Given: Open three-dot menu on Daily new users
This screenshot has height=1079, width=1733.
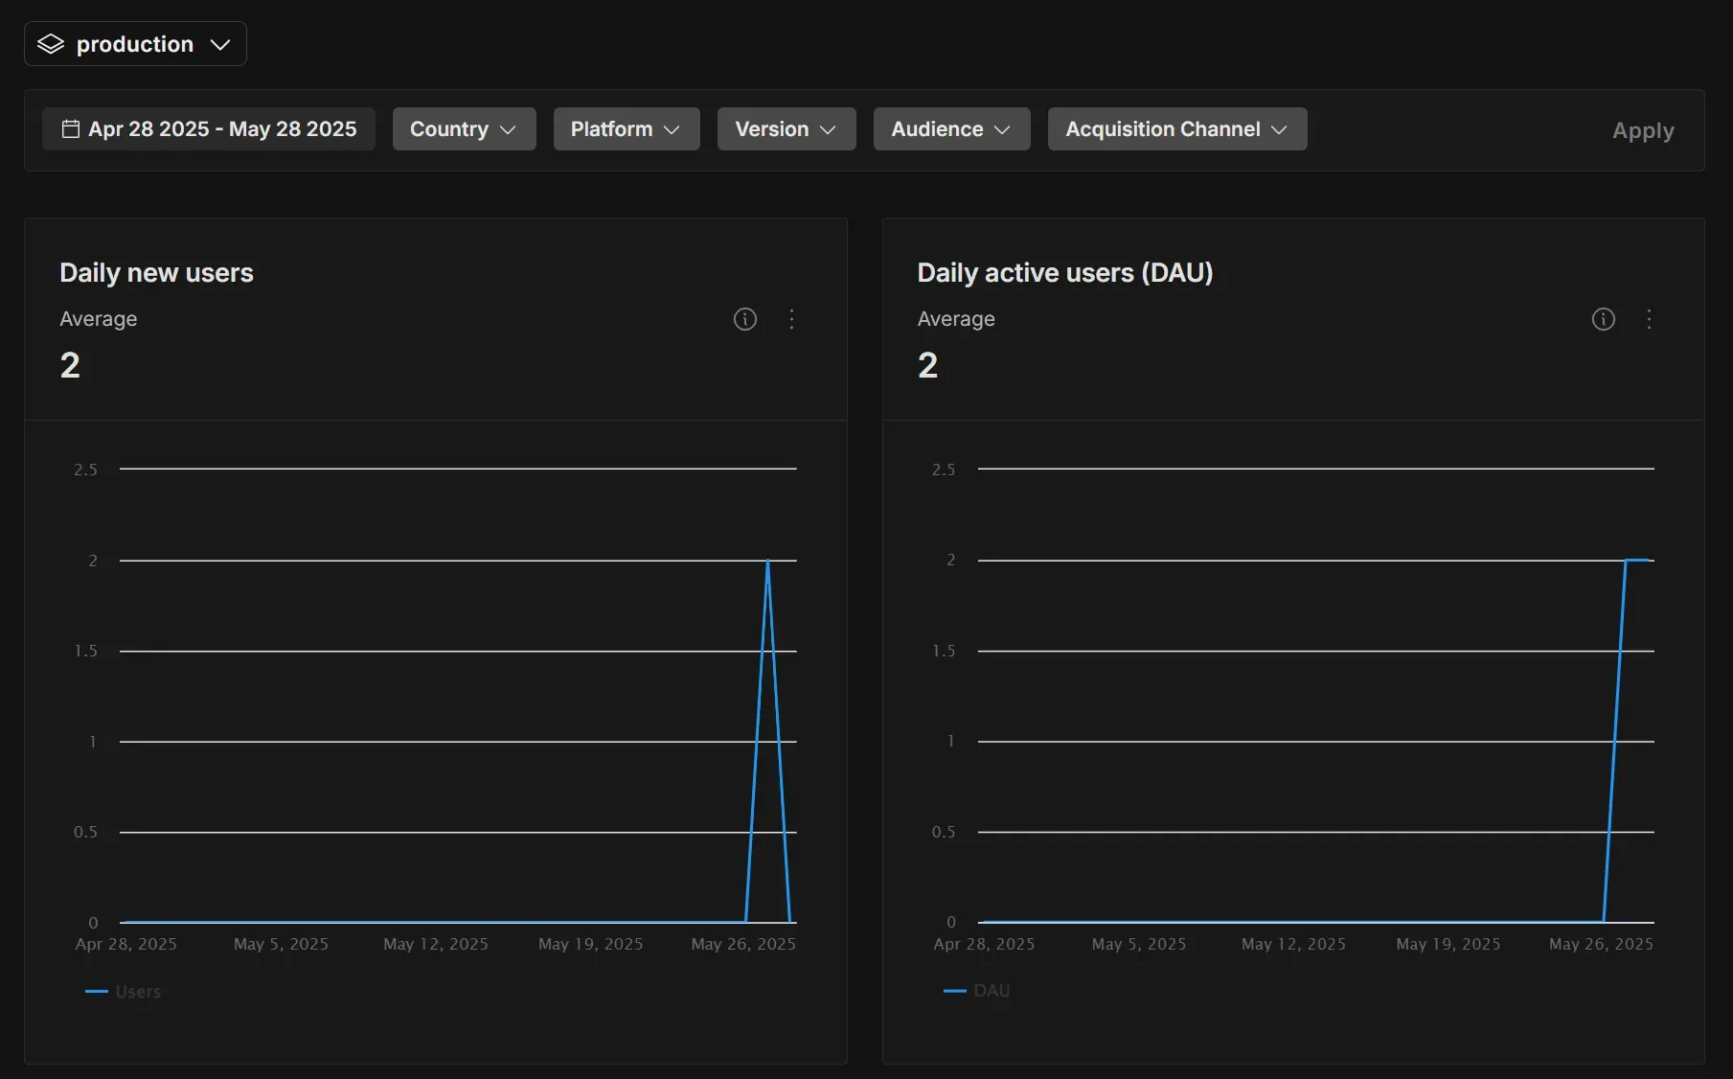Looking at the screenshot, I should point(791,319).
